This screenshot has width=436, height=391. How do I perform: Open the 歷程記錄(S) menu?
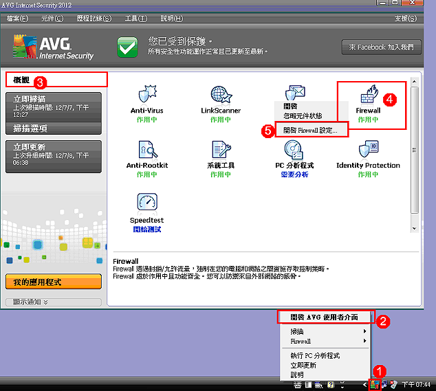[94, 19]
